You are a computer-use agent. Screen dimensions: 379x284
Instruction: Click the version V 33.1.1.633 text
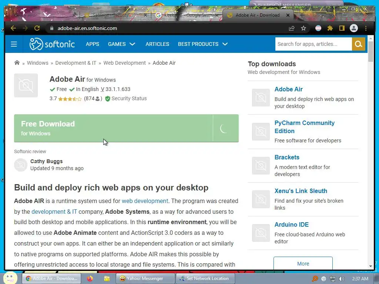tap(115, 89)
